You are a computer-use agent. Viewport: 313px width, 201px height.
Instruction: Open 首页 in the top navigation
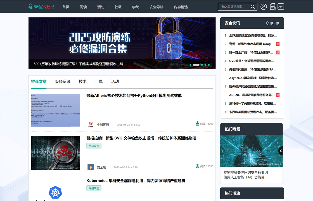coord(66,7)
